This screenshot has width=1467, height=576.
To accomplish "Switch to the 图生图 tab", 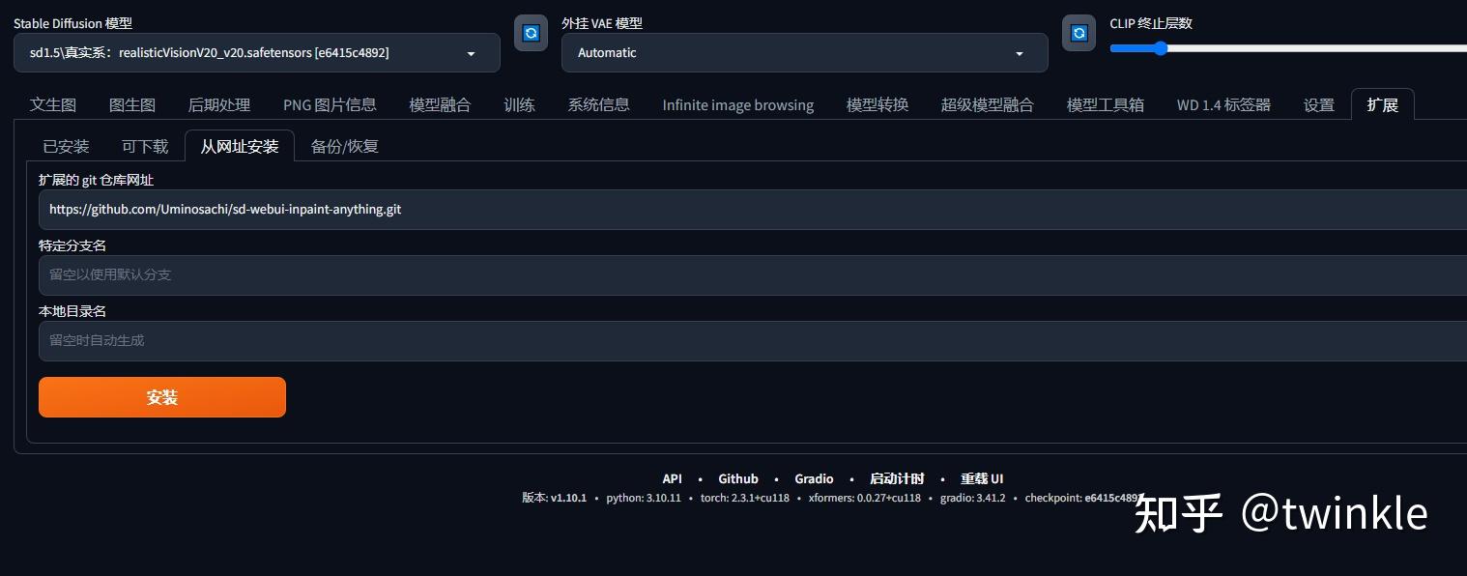I will [x=132, y=104].
